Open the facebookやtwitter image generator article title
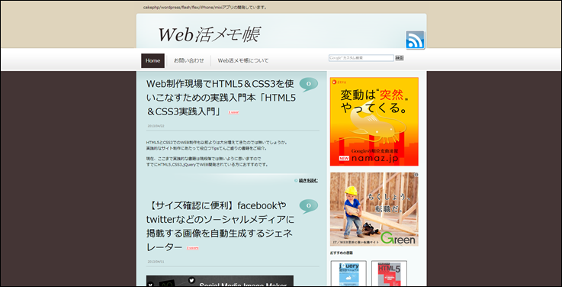The height and width of the screenshot is (287, 562). click(220, 226)
